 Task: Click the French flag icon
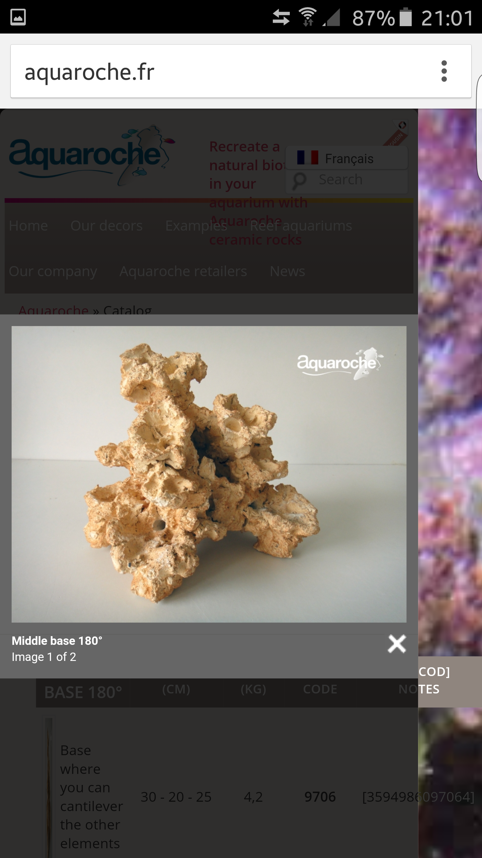coord(308,158)
